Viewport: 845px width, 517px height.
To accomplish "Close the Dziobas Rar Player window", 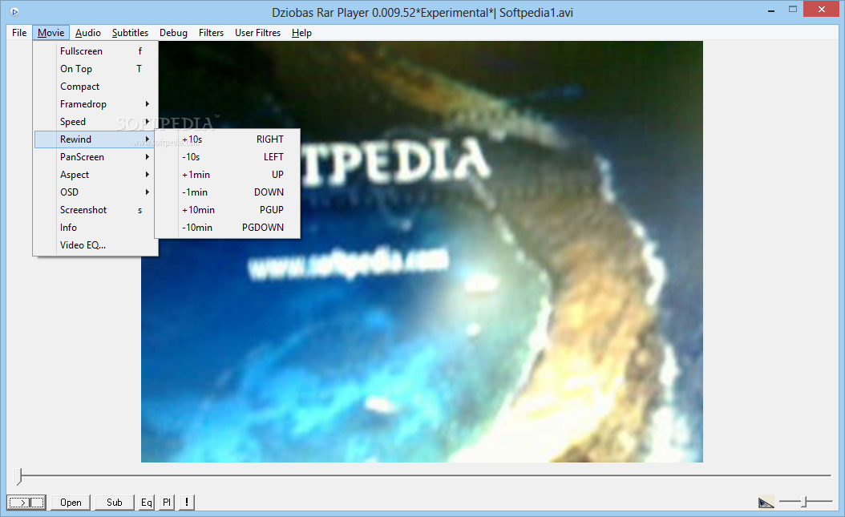I will tap(821, 9).
